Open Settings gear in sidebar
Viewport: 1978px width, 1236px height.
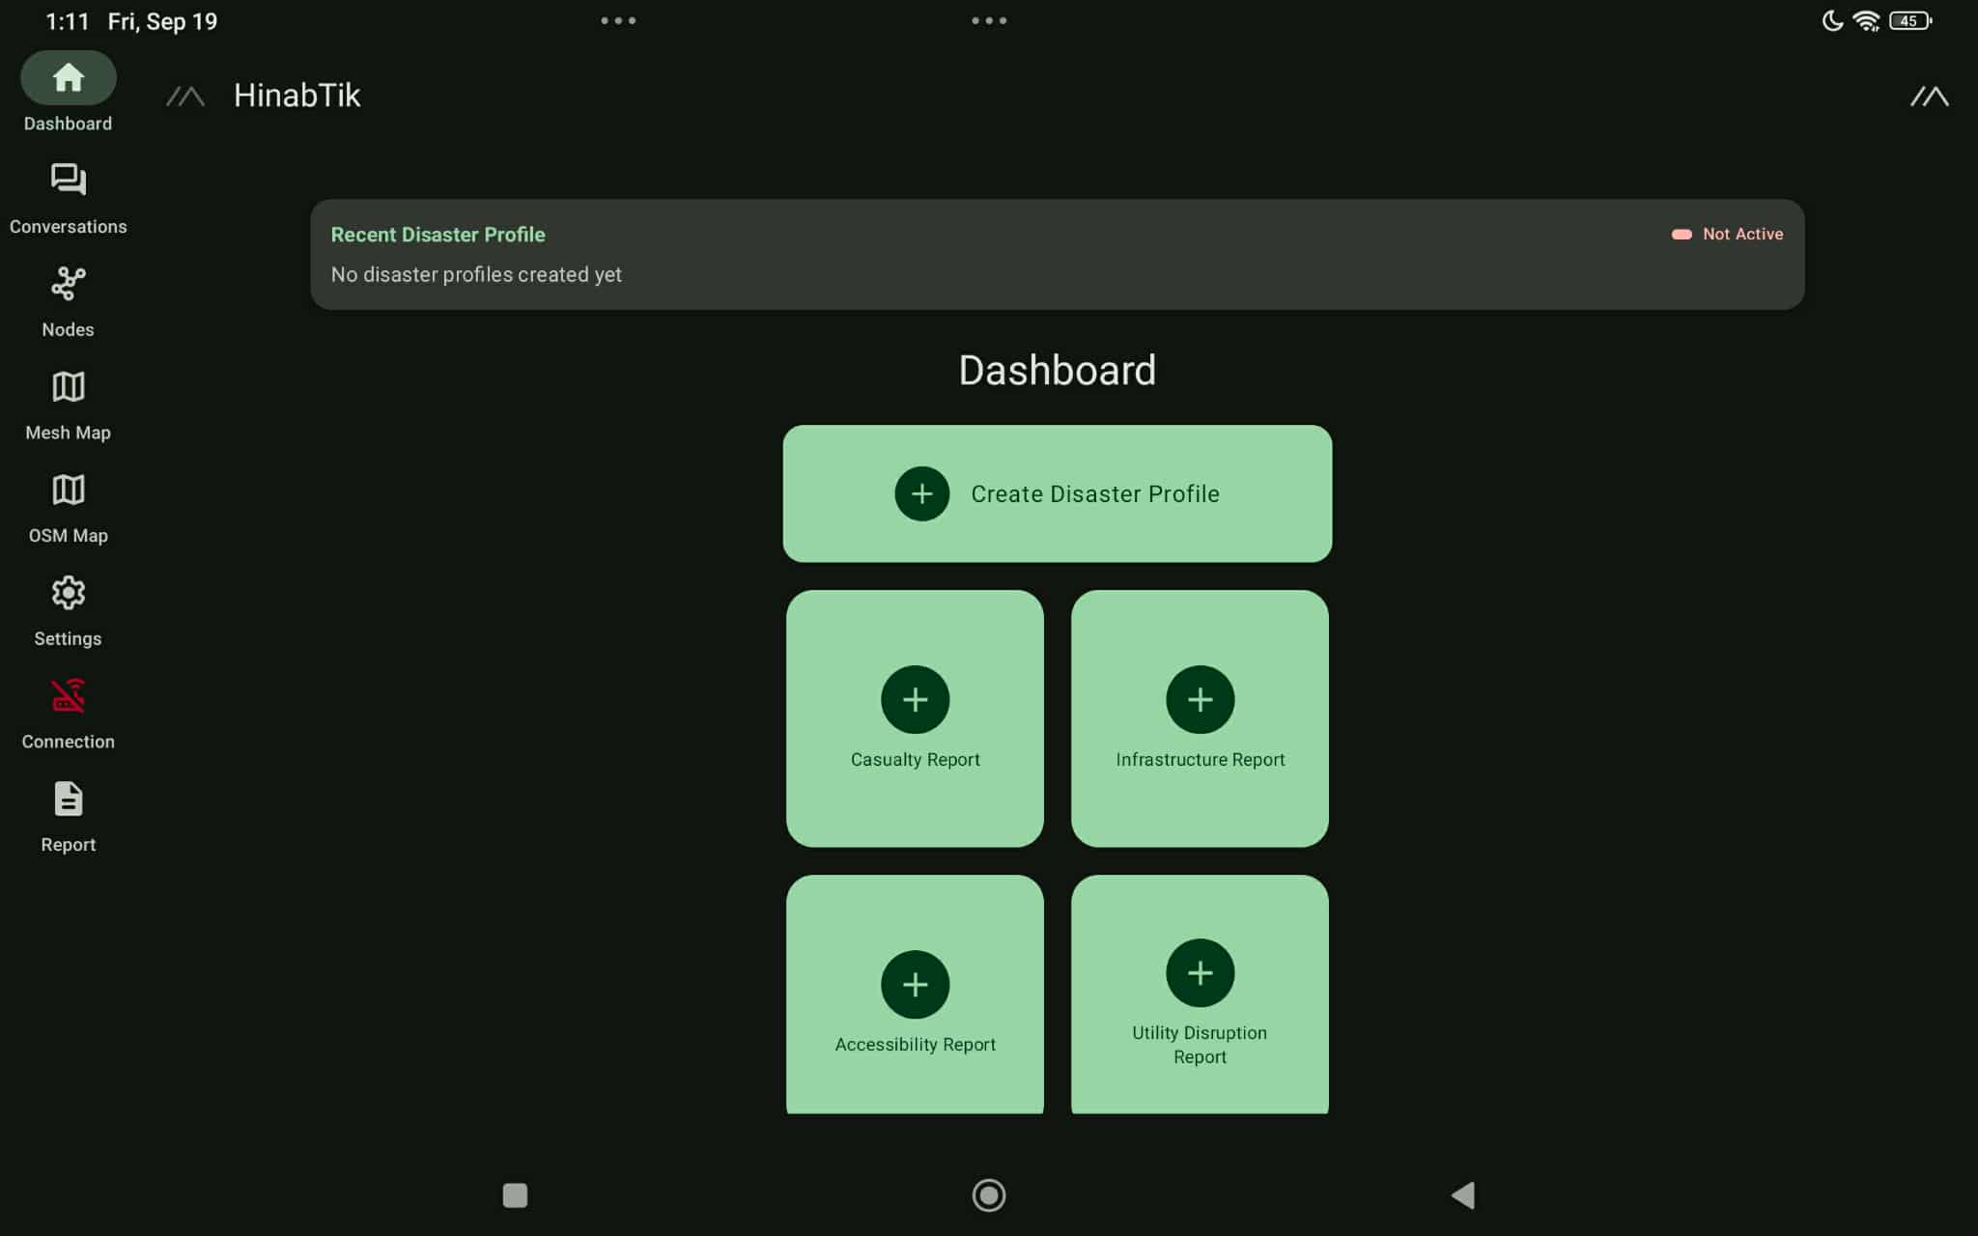click(x=68, y=593)
